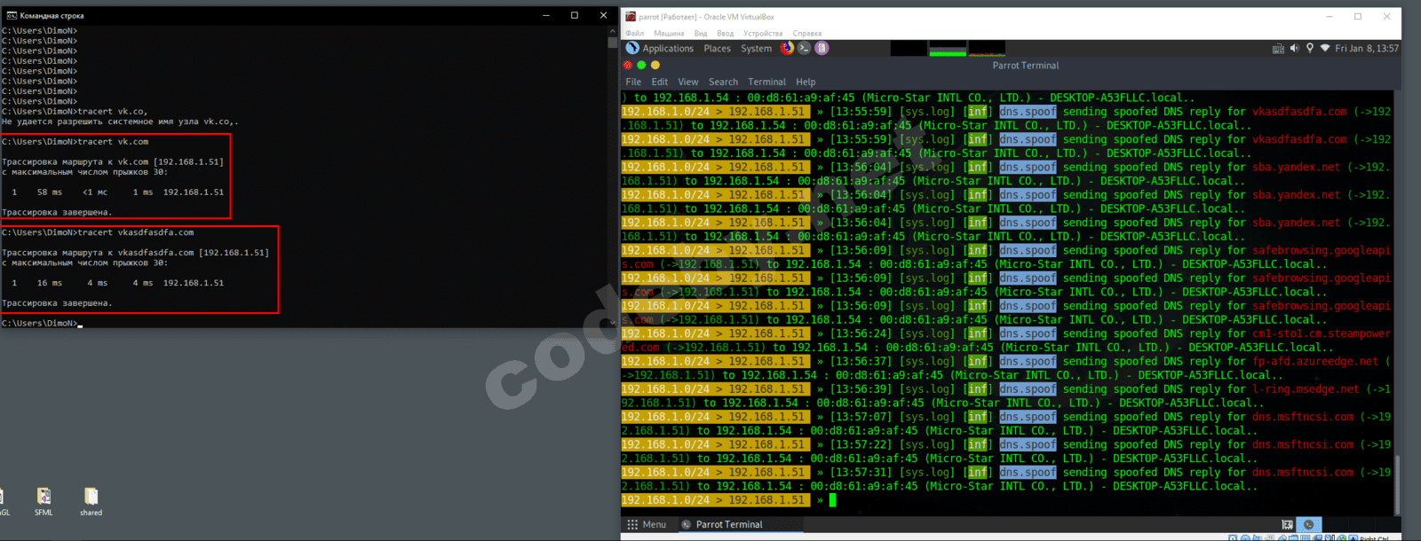Open the Applications menu in the Parrot panel
Viewport: 1421px width, 541px height.
click(x=667, y=49)
